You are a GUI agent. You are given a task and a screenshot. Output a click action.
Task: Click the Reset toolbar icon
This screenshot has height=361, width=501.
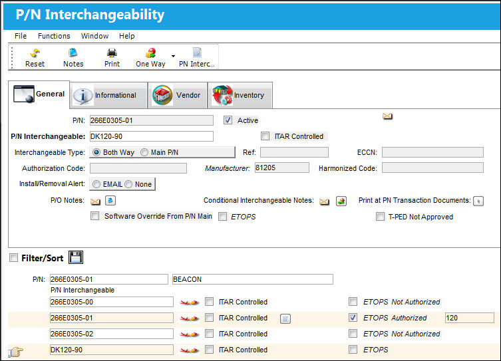(x=35, y=57)
